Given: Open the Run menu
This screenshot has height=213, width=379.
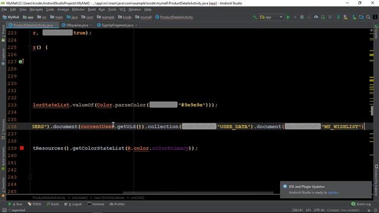Looking at the screenshot, I should coord(102,9).
